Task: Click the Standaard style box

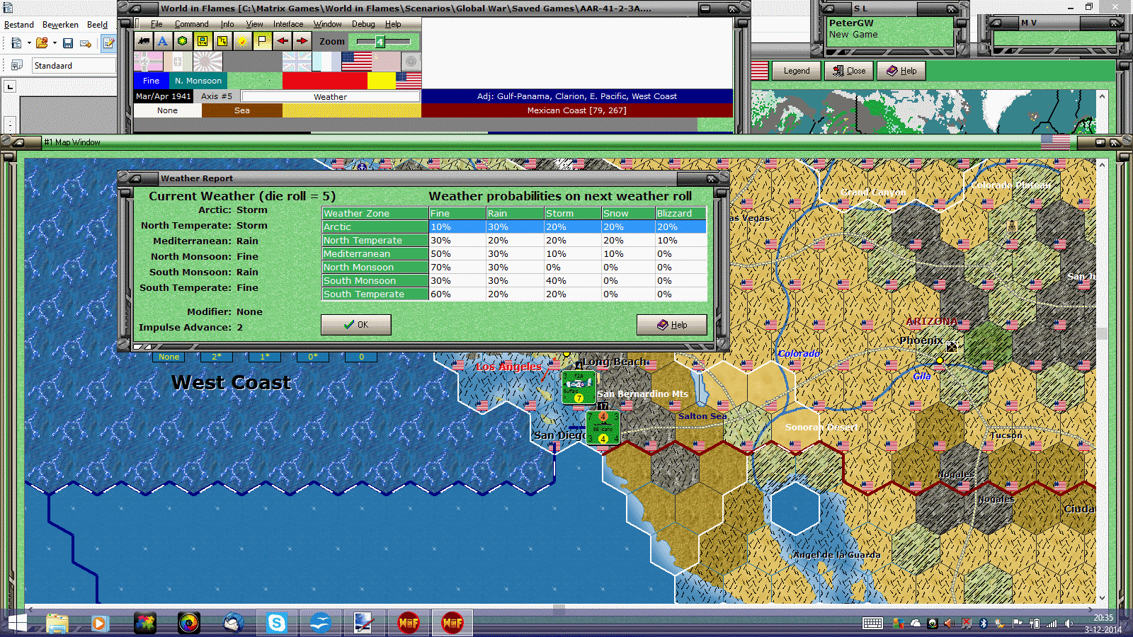Action: pyautogui.click(x=74, y=66)
